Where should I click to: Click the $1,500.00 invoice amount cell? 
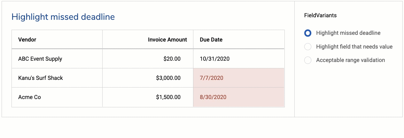point(168,97)
